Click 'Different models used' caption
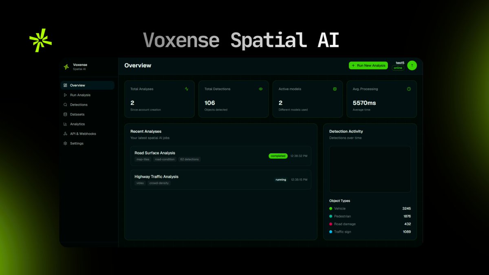 [x=294, y=110]
